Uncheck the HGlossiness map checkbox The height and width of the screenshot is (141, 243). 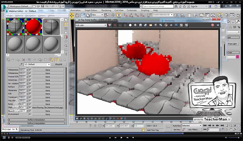pos(30,70)
